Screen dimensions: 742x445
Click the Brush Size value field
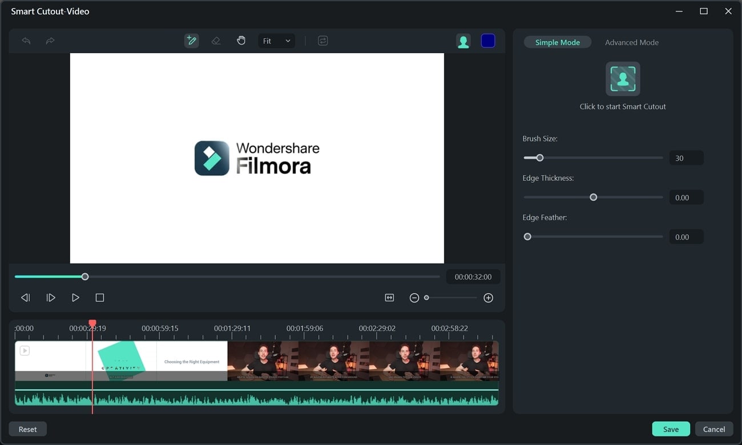pyautogui.click(x=686, y=158)
